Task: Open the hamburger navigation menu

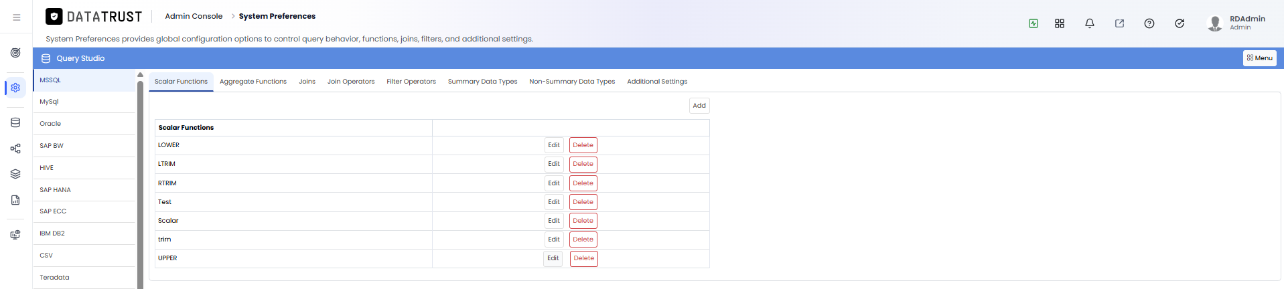Action: click(16, 17)
